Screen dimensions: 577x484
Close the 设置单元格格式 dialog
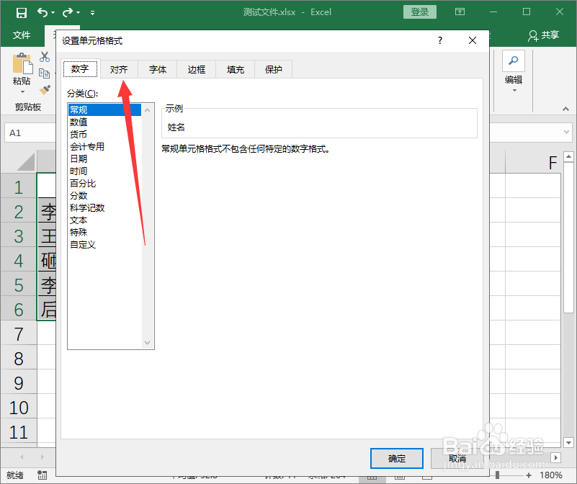click(x=473, y=40)
